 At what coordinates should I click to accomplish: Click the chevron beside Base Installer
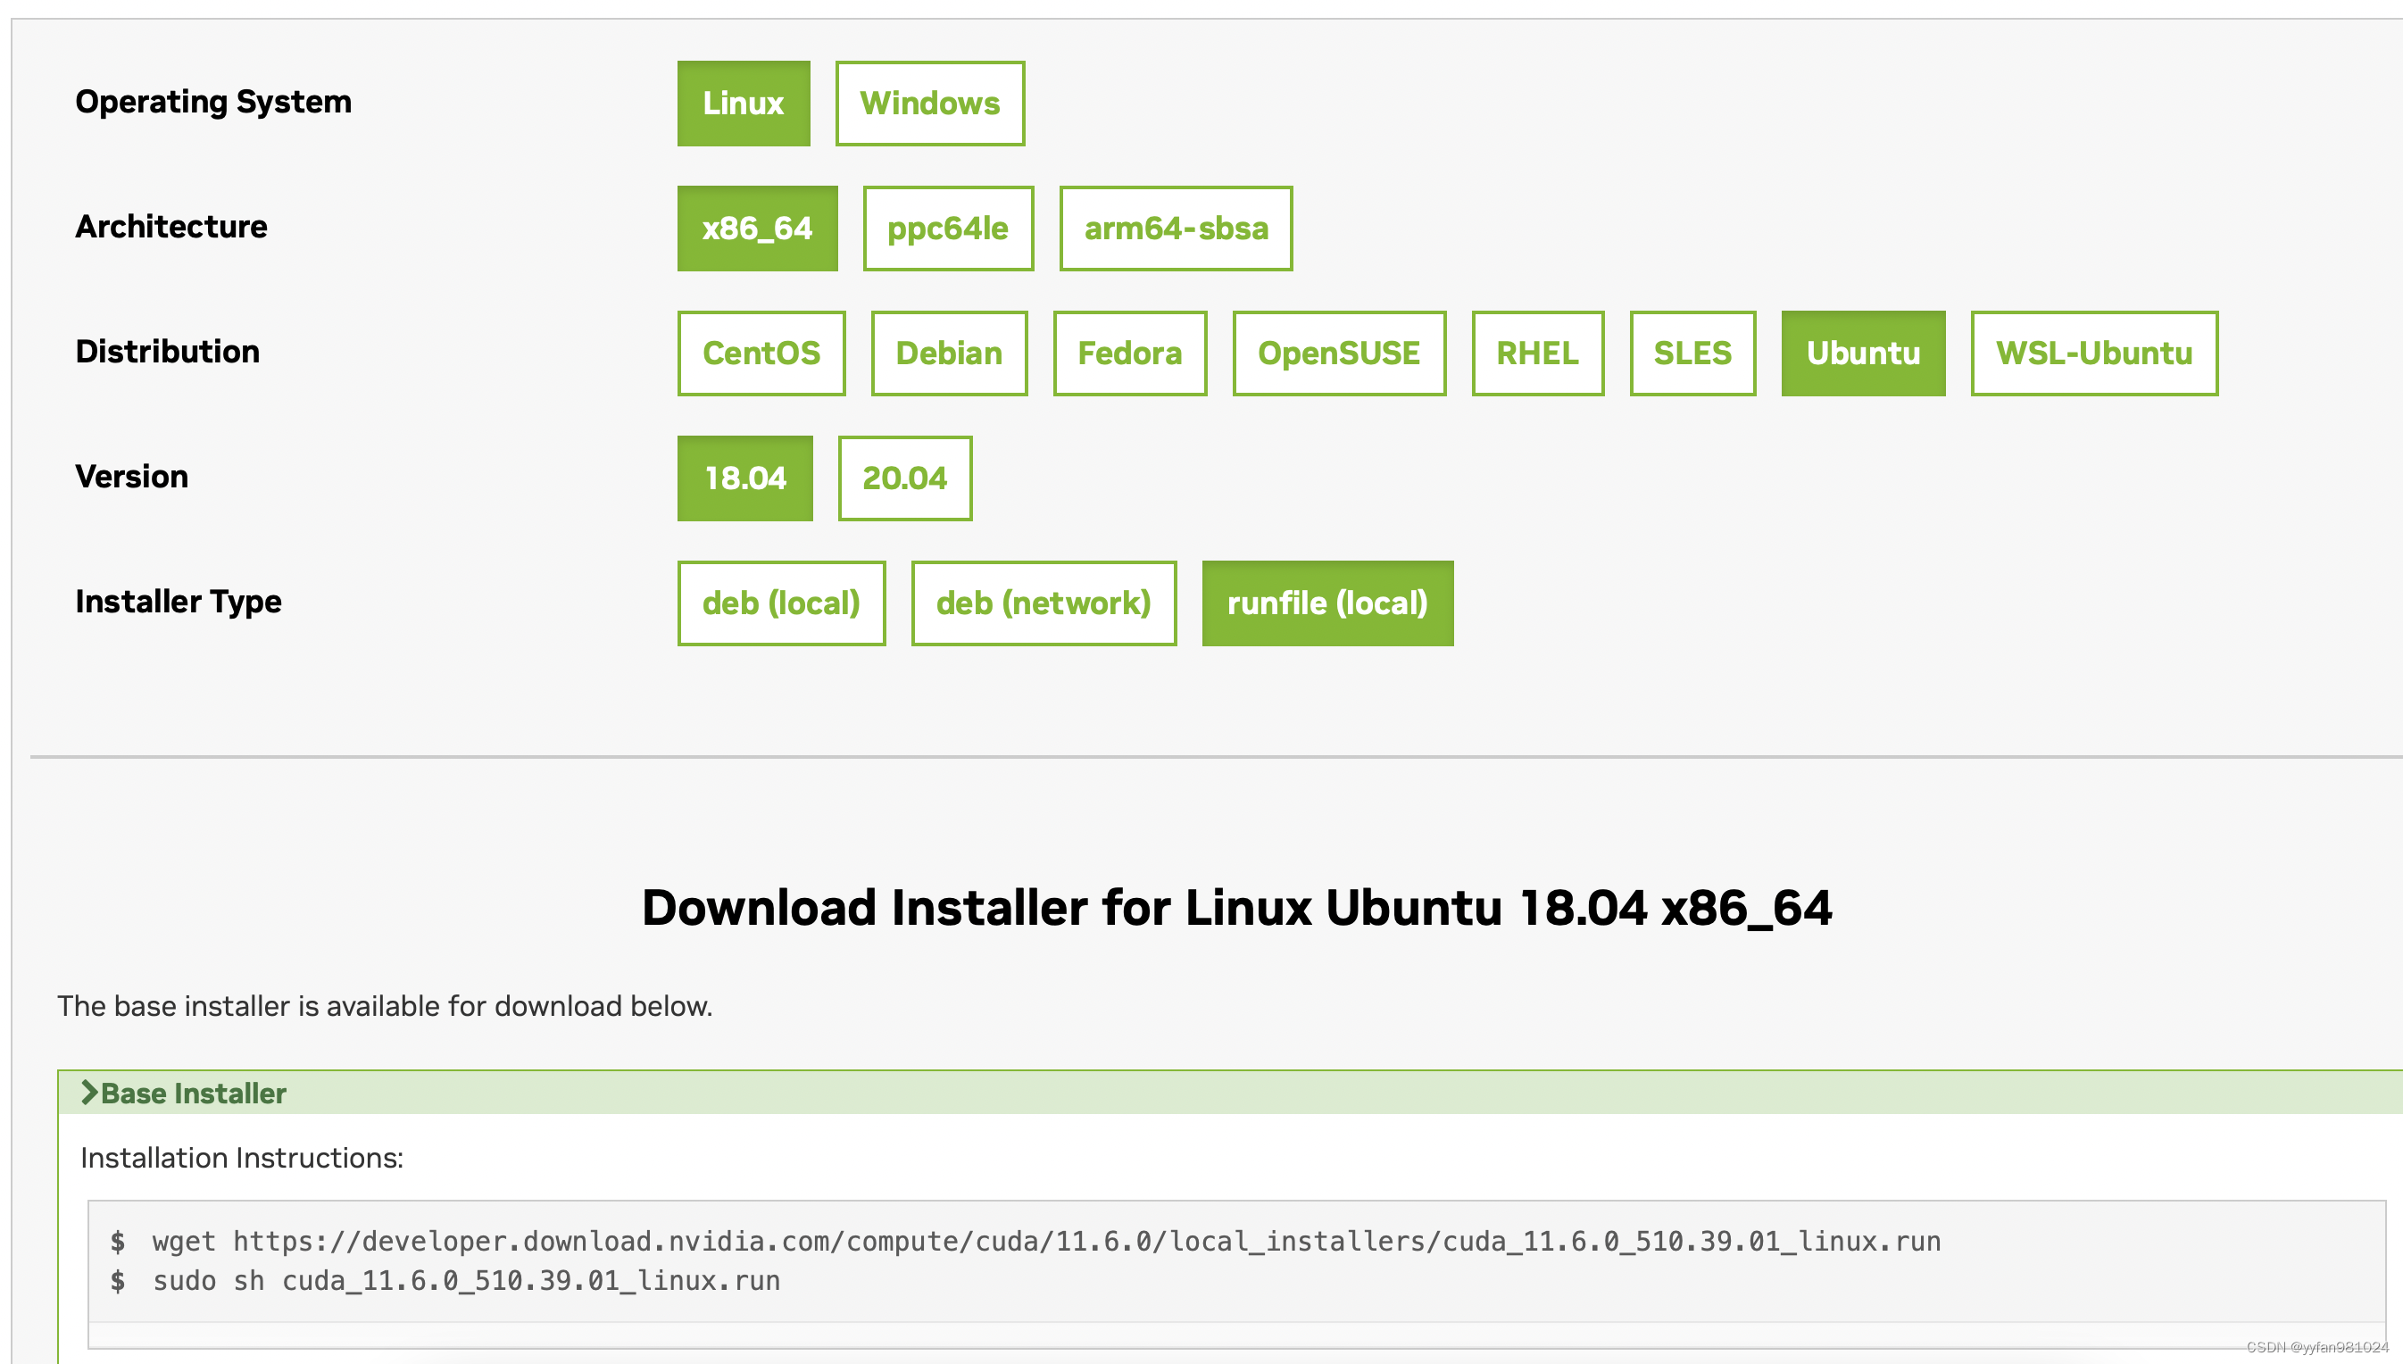click(89, 1093)
